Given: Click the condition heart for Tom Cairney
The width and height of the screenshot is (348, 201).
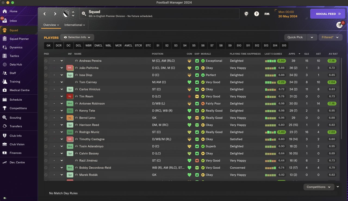Looking at the screenshot, I should click(189, 82).
